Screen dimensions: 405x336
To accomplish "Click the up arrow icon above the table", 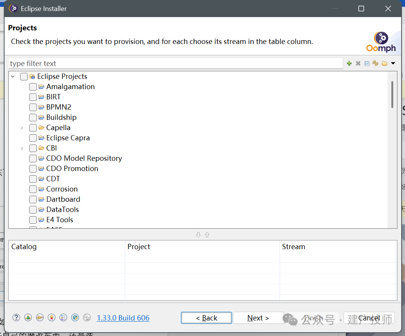I will click(x=207, y=235).
